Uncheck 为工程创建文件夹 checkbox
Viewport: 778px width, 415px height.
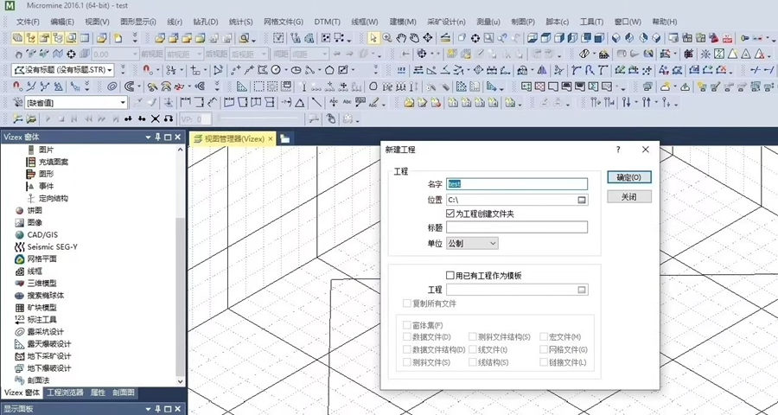coord(450,214)
